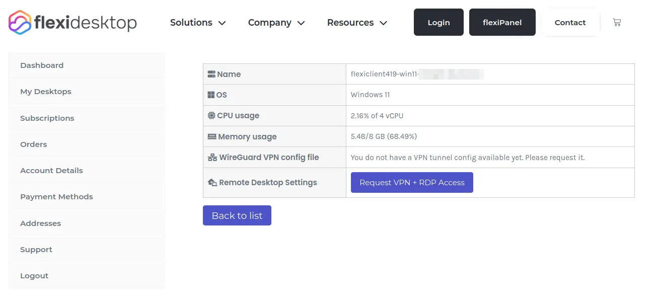This screenshot has height=305, width=656.
Task: Open Dashboard in the sidebar
Action: coord(87,65)
